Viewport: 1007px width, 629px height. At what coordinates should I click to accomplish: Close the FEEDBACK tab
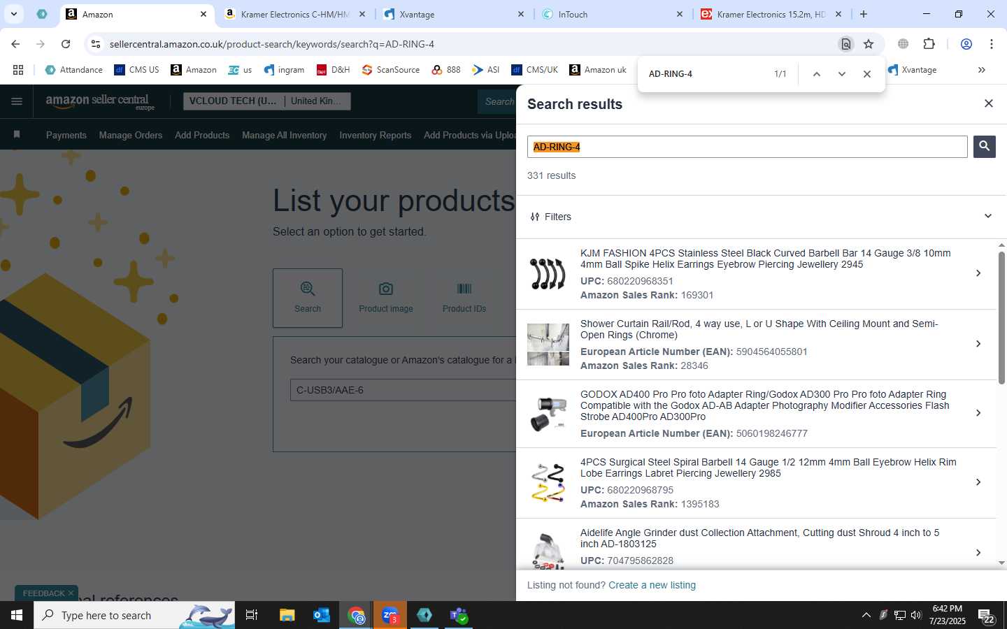pos(71,593)
